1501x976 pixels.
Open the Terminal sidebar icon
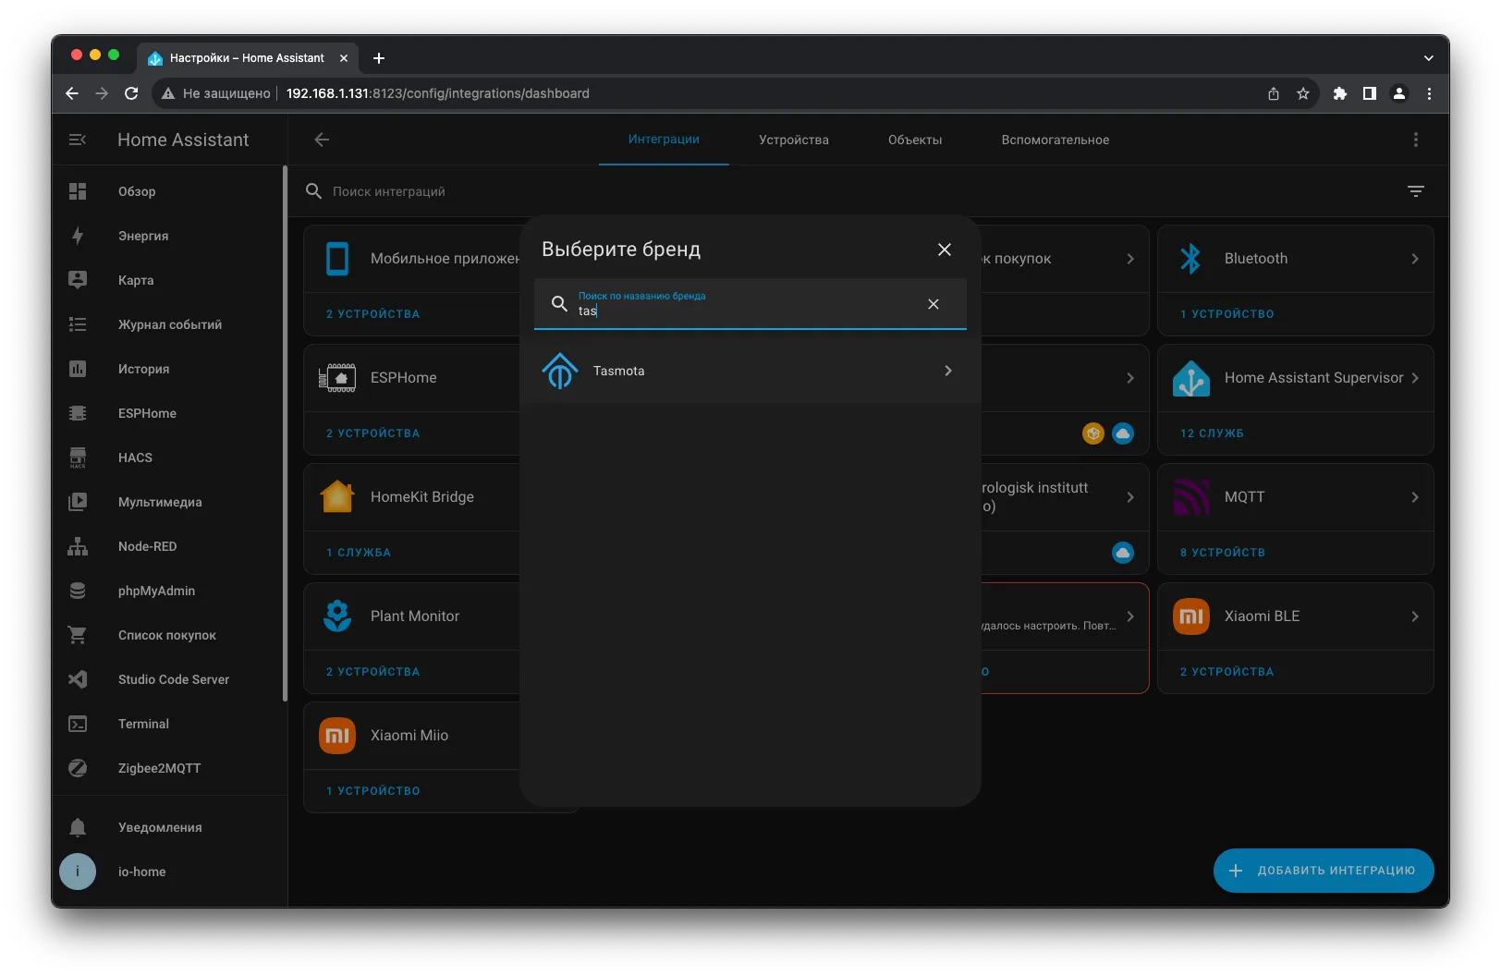coord(78,724)
